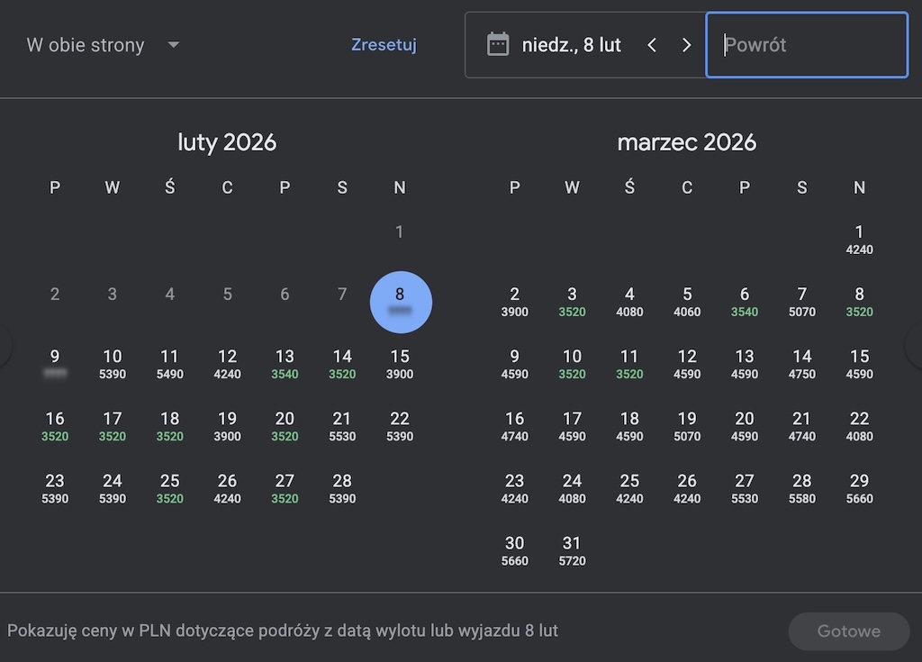Click the departure date 'niedz., 8 lut' field
Screen dimensions: 922x662
(571, 45)
